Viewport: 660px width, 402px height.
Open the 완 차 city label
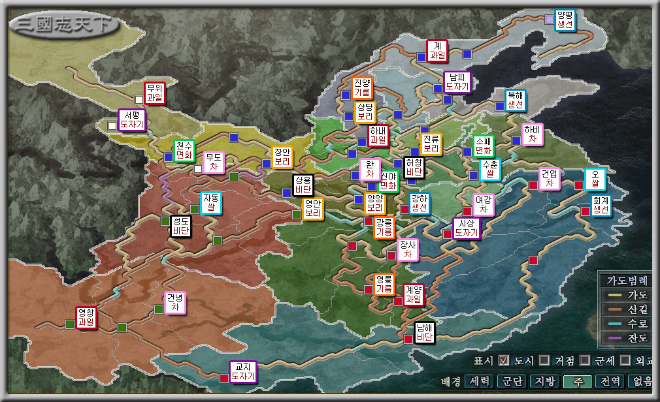[370, 169]
